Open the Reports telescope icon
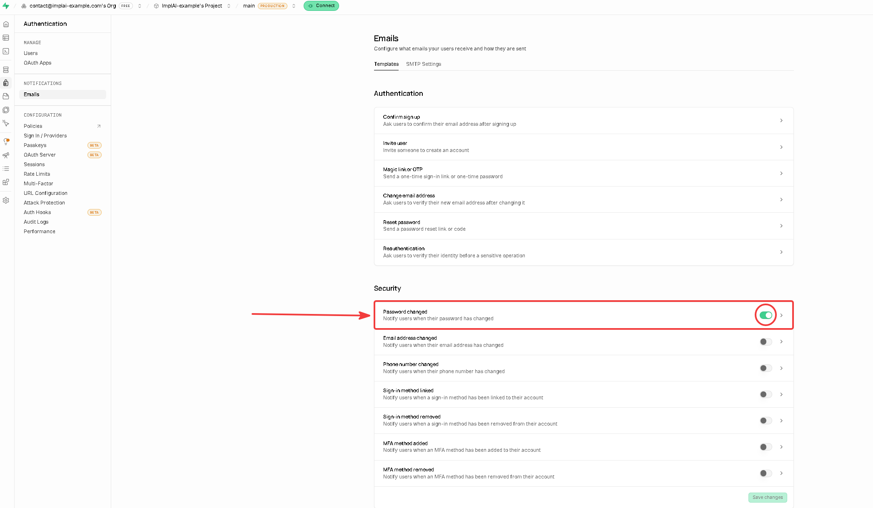 point(6,155)
